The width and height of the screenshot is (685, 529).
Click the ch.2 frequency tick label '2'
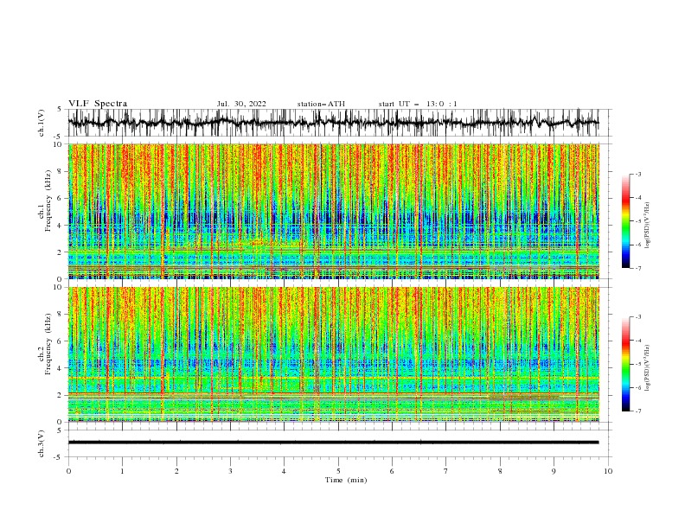(x=60, y=395)
